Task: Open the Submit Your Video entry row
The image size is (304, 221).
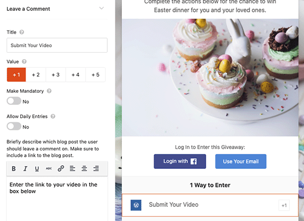Action: click(x=210, y=205)
